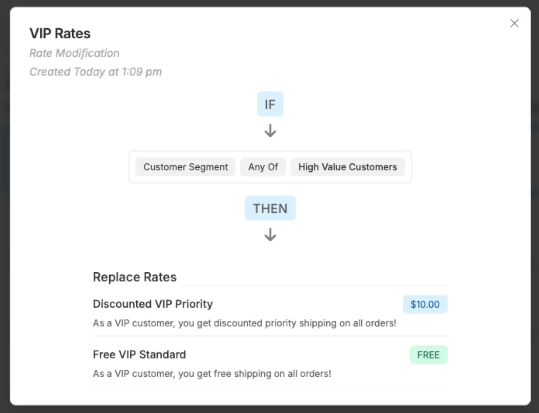This screenshot has height=413, width=539.
Task: Click the free shipping on all orders description
Action: (212, 374)
